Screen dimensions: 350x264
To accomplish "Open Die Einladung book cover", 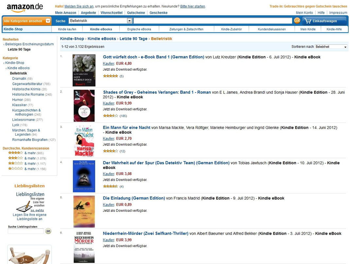I will click(x=84, y=212).
